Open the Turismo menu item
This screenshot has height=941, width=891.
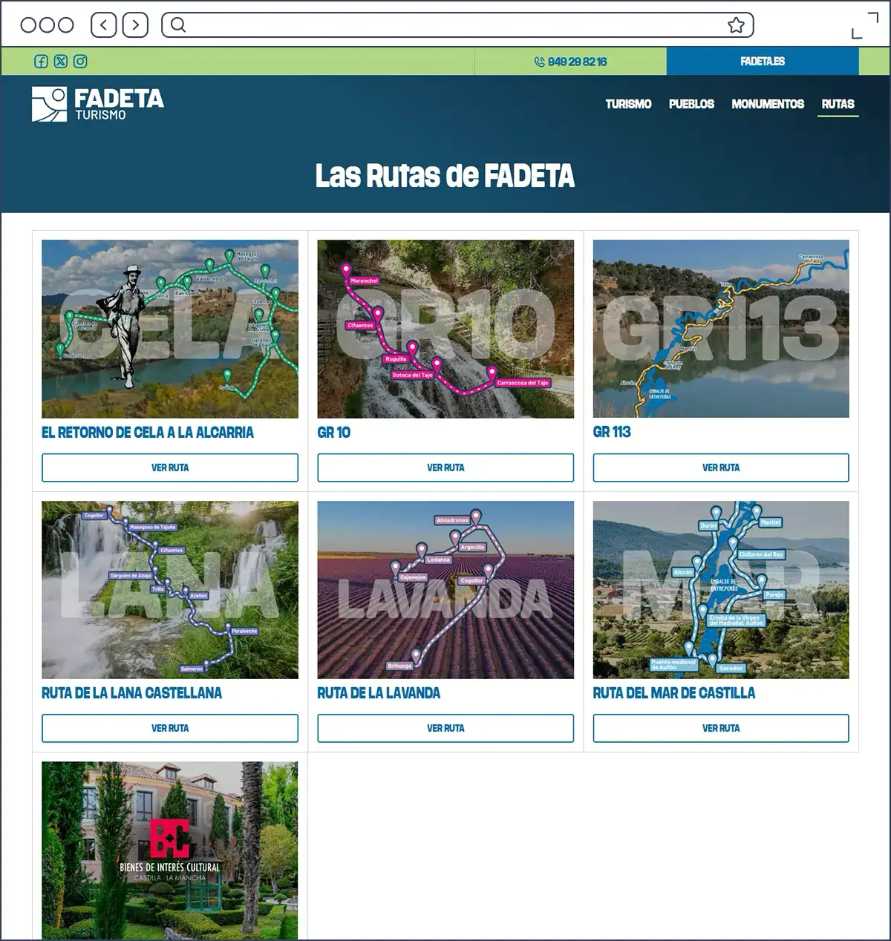(x=628, y=104)
